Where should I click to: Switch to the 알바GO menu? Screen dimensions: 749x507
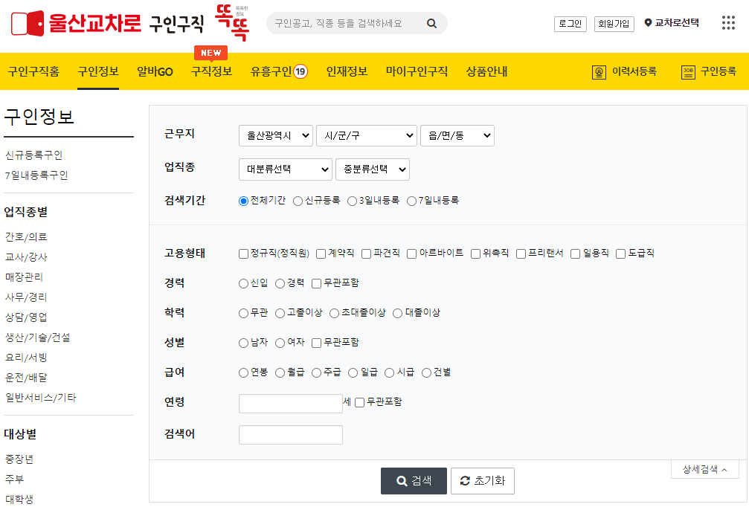point(154,71)
